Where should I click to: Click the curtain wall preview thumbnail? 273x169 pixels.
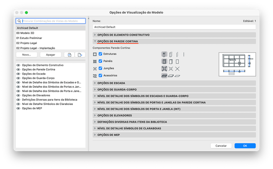(x=237, y=65)
